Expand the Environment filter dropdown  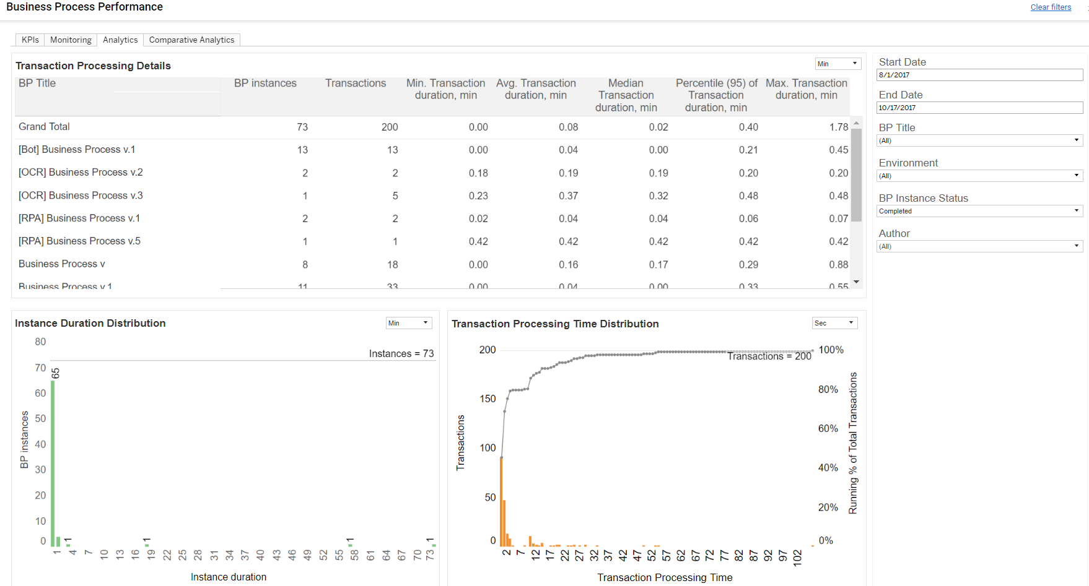979,176
